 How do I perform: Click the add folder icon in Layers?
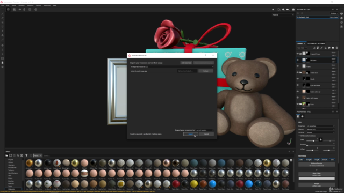(x=333, y=48)
